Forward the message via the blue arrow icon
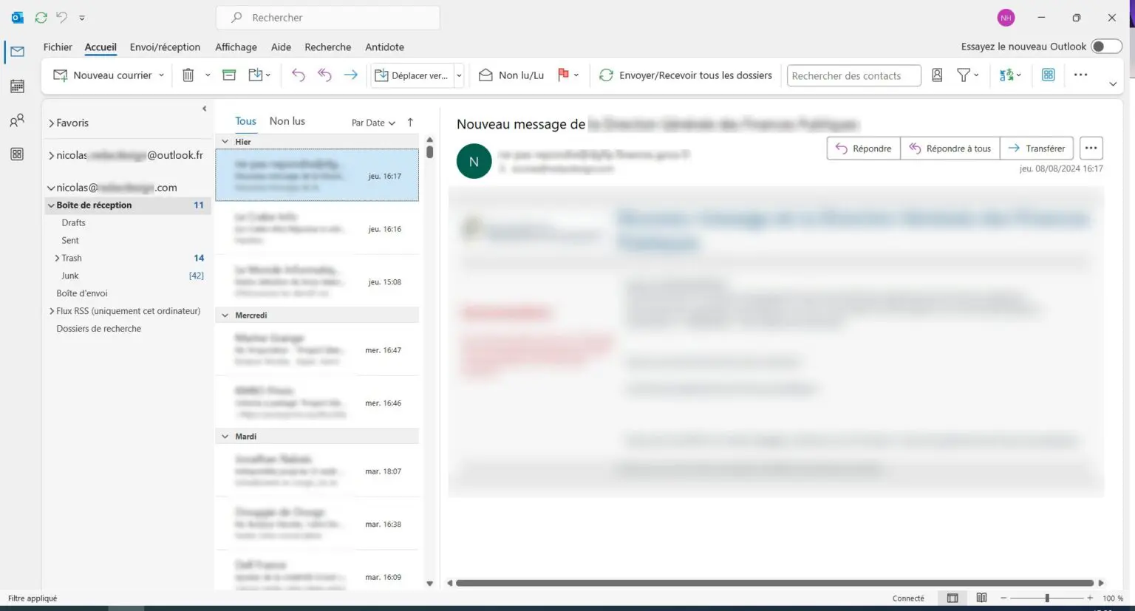 pyautogui.click(x=350, y=75)
